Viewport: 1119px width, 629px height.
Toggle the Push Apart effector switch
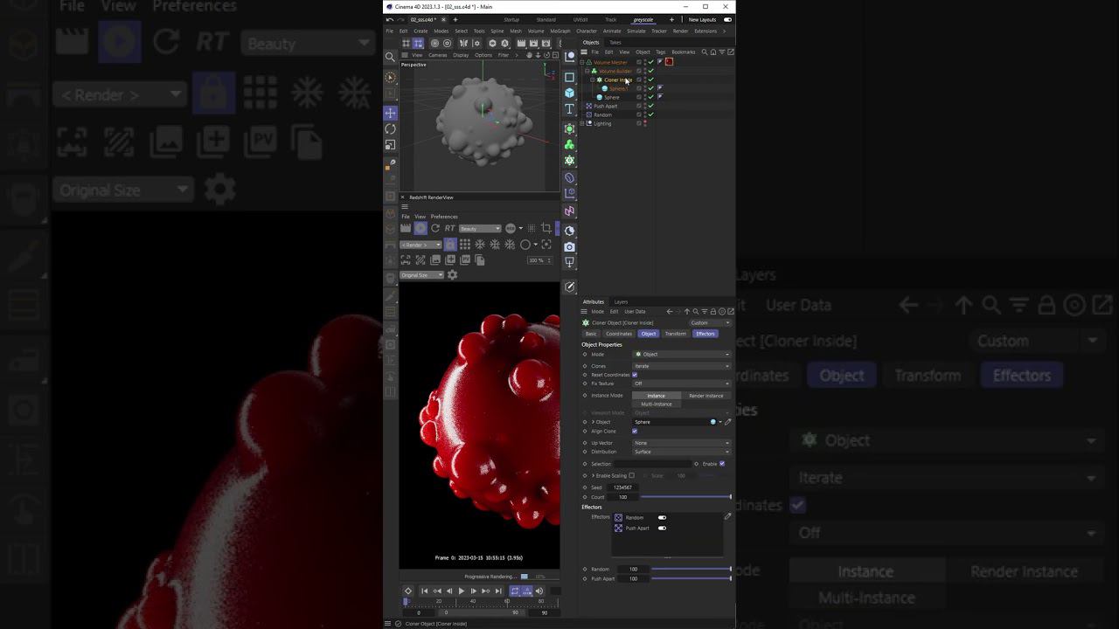[662, 528]
